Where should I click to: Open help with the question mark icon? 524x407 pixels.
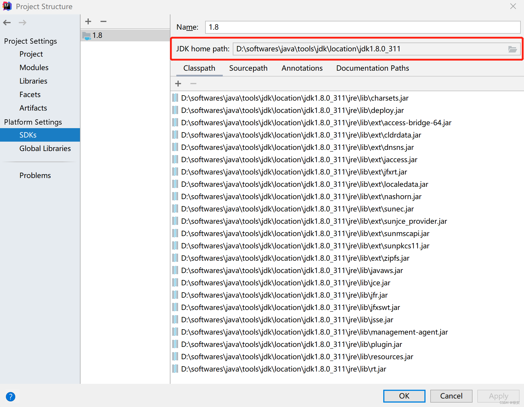[10, 397]
